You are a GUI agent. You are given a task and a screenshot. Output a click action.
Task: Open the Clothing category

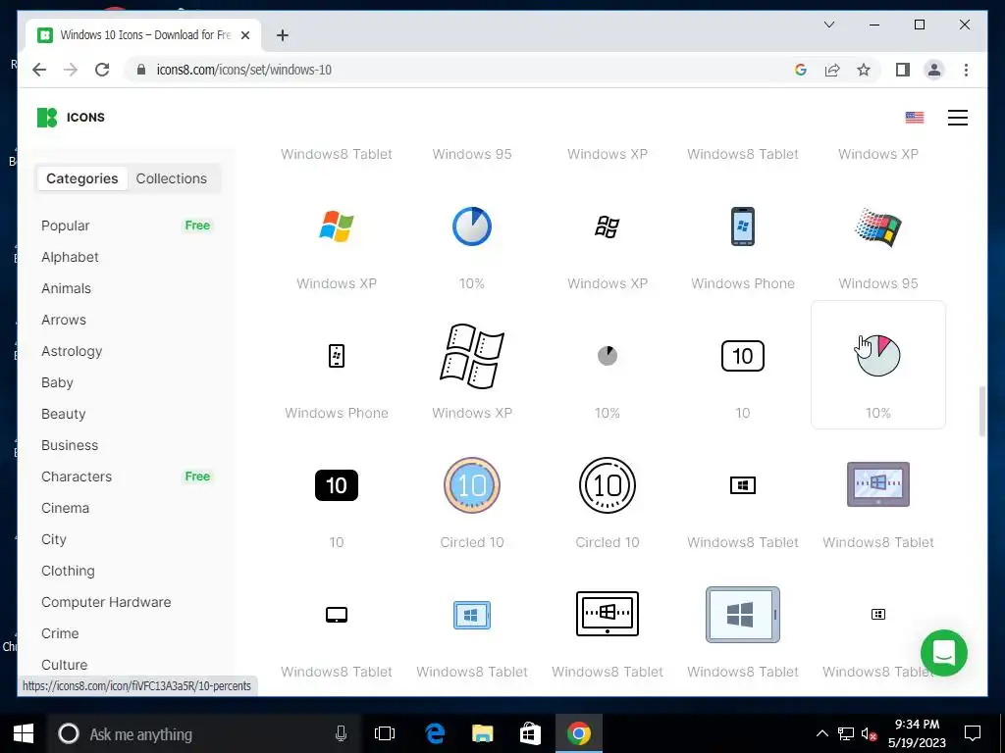68,572
